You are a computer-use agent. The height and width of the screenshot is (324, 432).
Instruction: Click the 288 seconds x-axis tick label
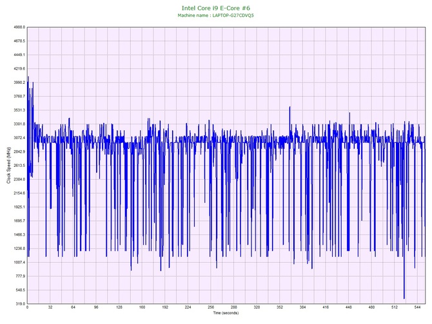234,307
